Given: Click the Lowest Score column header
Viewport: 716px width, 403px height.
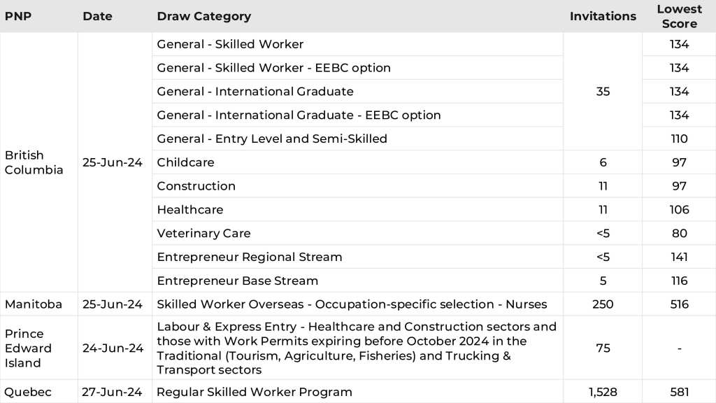Looking at the screenshot, I should tap(679, 16).
